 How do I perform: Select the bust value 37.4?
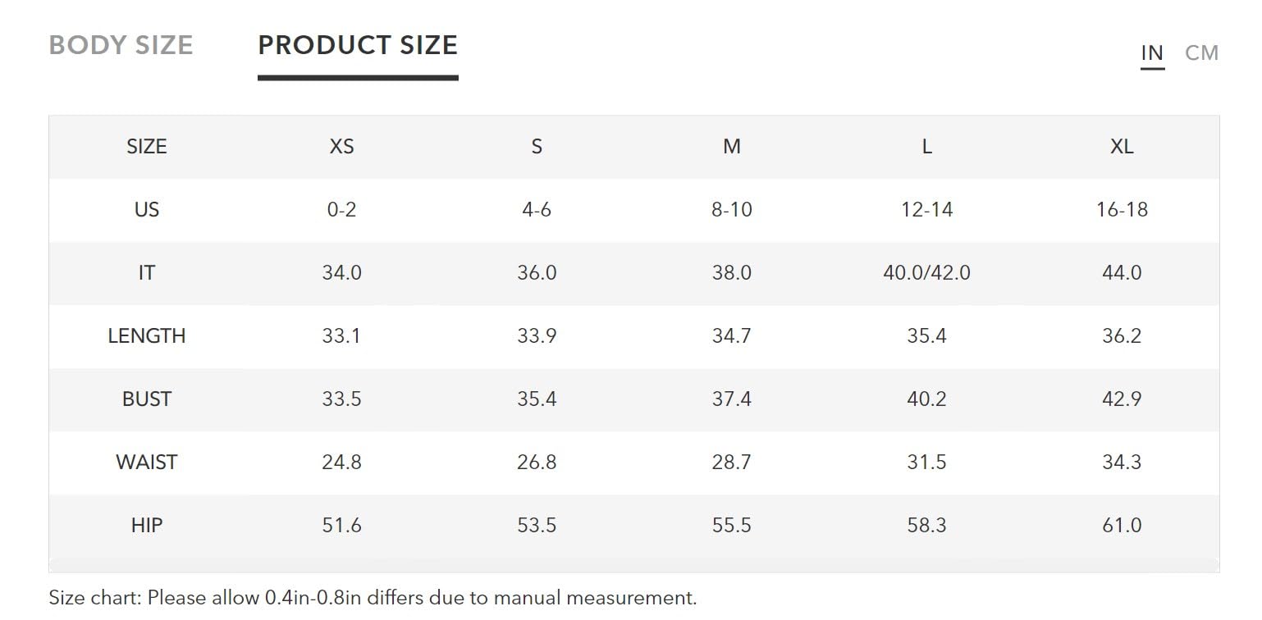tap(732, 399)
